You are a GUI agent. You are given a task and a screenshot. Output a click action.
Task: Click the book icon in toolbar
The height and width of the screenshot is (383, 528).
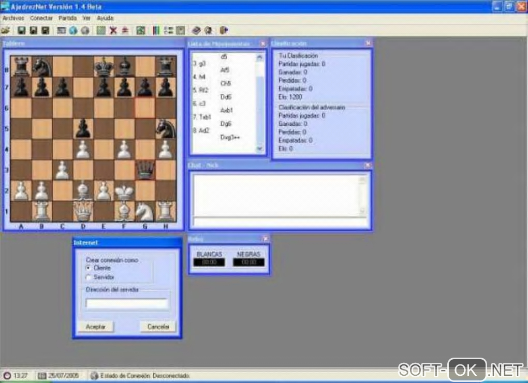pos(196,31)
